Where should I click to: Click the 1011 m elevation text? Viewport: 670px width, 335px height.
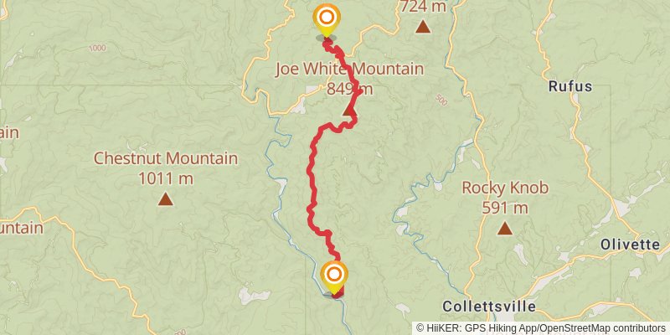(166, 178)
